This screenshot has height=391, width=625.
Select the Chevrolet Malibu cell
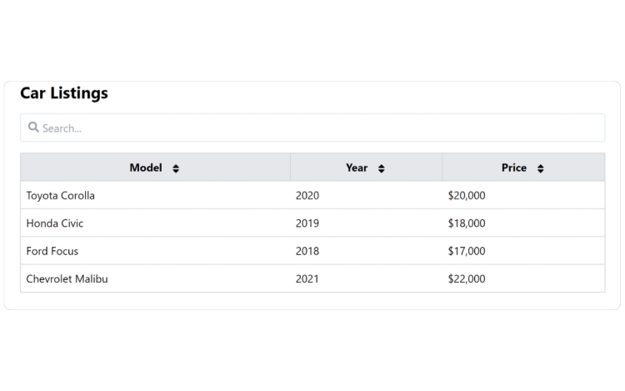point(156,278)
